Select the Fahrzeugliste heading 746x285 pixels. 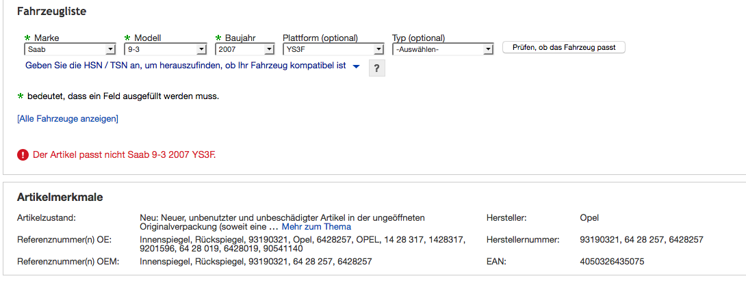pyautogui.click(x=52, y=12)
